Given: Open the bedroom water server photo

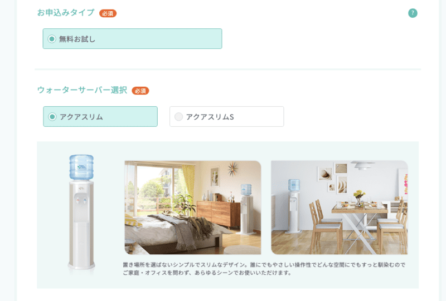Looking at the screenshot, I should [x=193, y=208].
